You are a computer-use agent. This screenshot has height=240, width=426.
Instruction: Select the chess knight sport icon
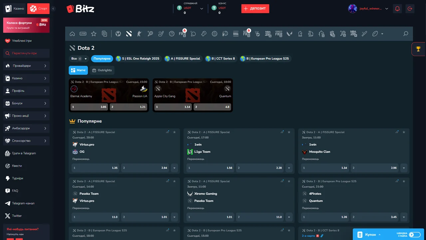300,34
